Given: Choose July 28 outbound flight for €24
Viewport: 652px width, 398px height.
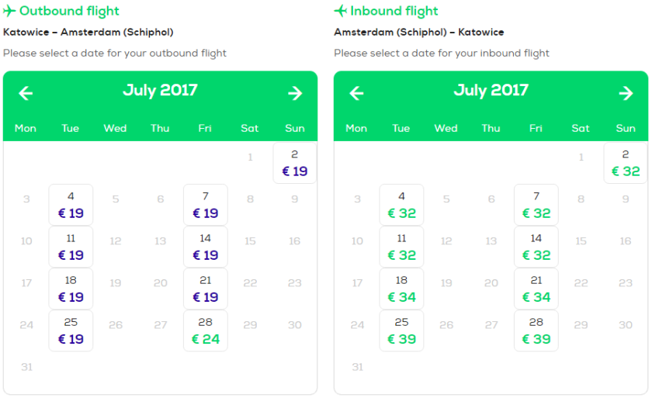Looking at the screenshot, I should tap(205, 331).
